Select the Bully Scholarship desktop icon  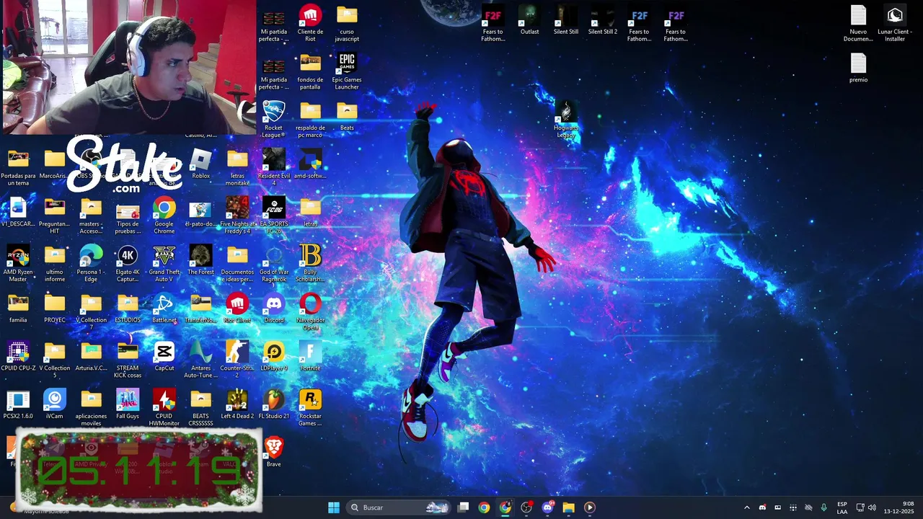310,264
